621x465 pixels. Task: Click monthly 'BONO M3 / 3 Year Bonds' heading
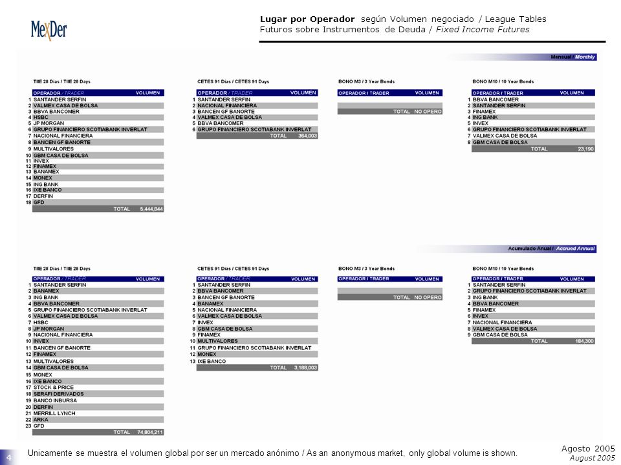tap(366, 81)
